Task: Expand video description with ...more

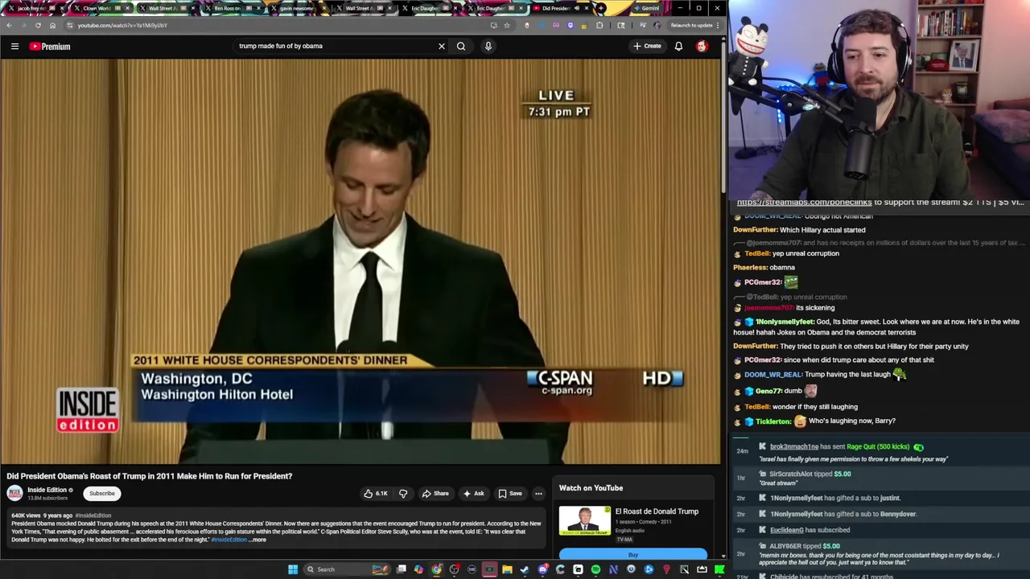Action: (258, 540)
